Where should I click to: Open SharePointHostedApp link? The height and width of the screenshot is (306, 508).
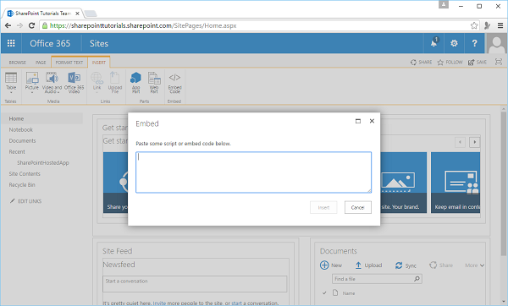pos(43,162)
